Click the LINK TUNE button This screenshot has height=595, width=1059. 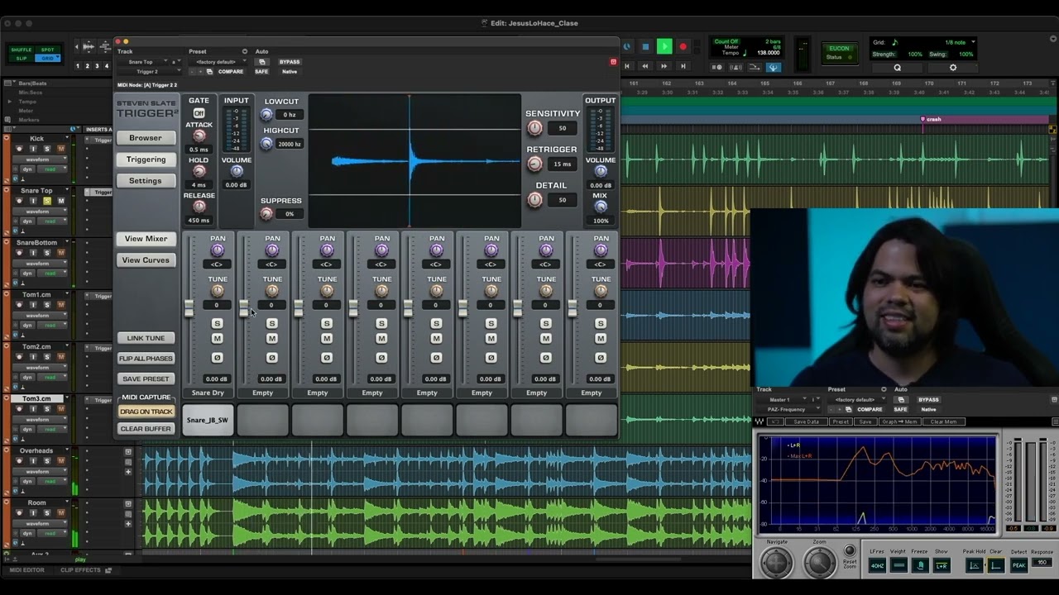point(146,338)
